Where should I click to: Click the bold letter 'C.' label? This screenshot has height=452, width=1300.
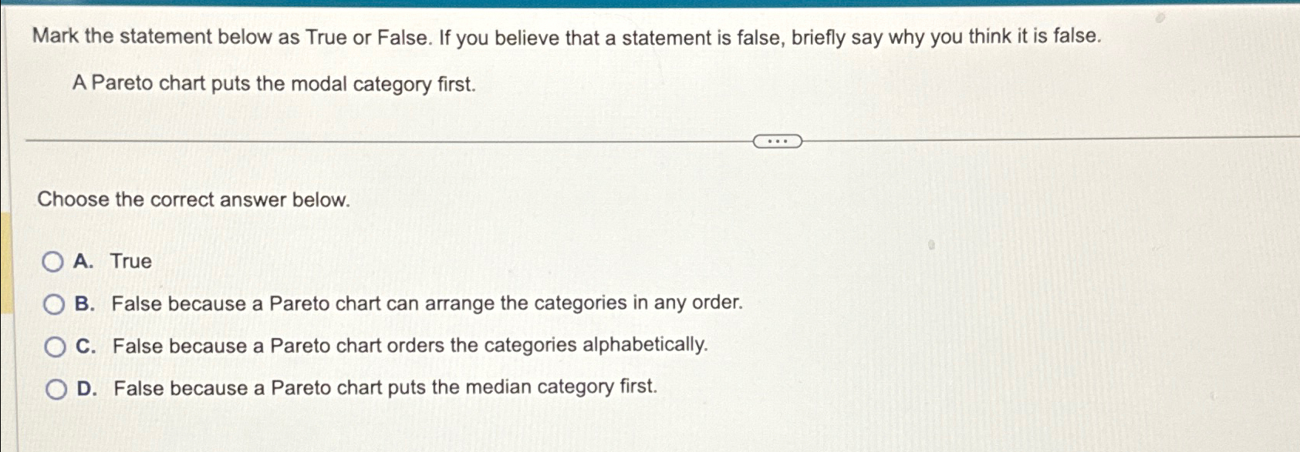click(85, 345)
